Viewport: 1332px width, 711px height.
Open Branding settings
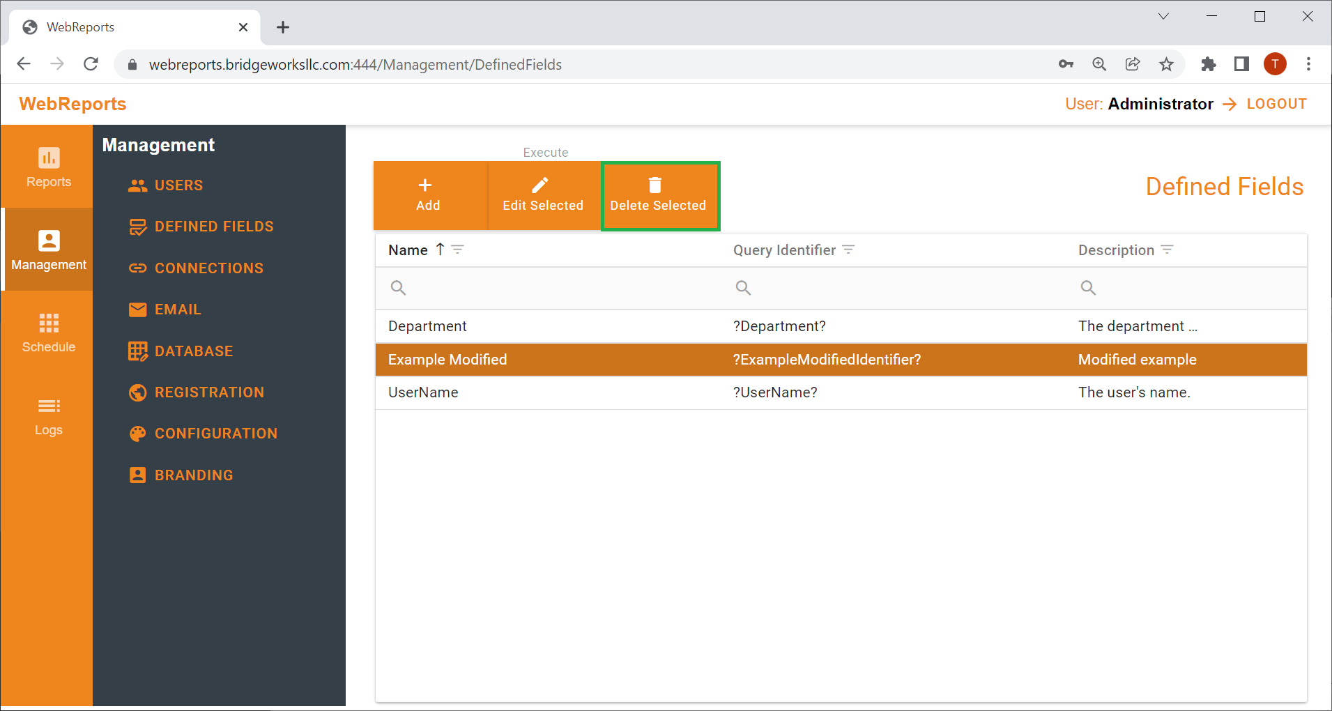(x=181, y=475)
